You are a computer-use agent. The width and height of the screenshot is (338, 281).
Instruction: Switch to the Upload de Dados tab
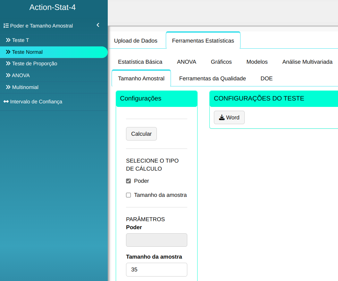136,41
